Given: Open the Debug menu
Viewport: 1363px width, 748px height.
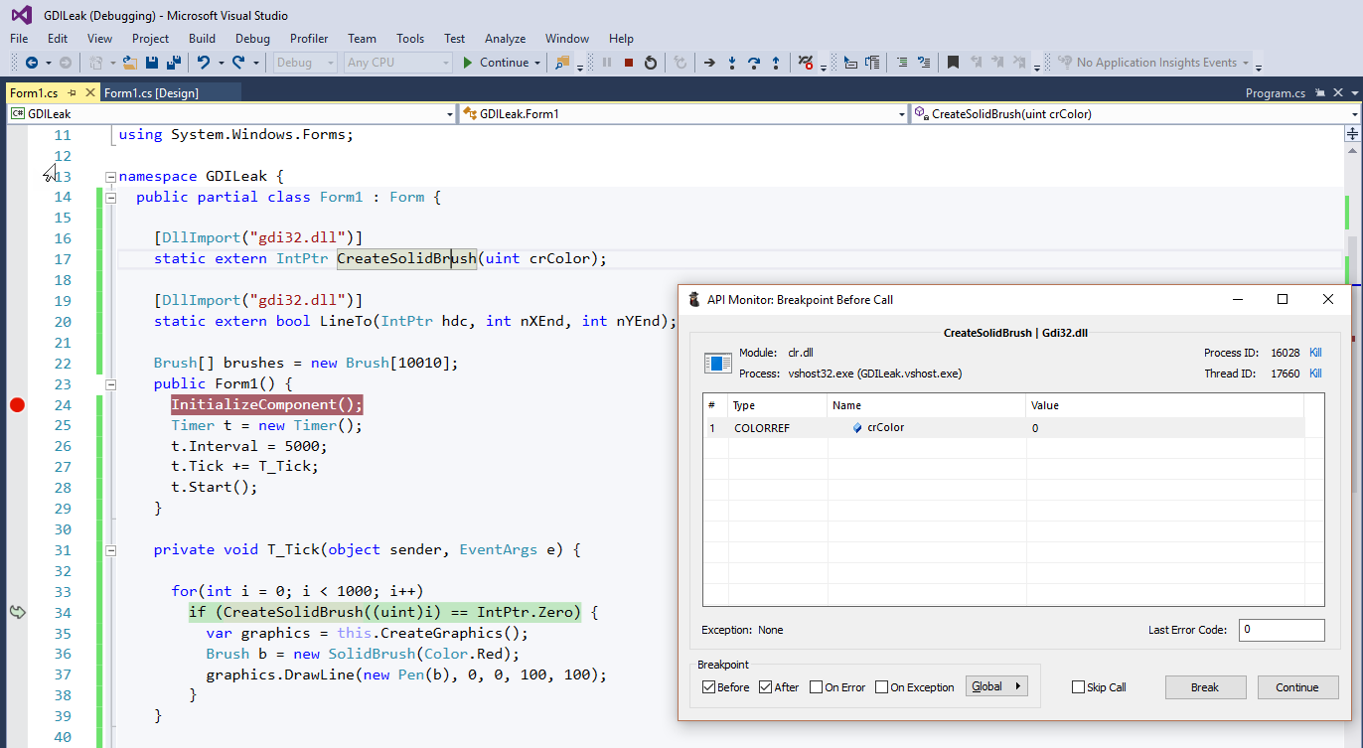Looking at the screenshot, I should [252, 39].
